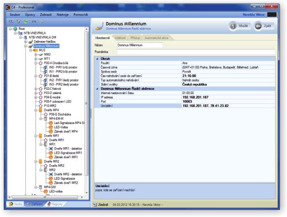The height and width of the screenshot is (217, 287).
Task: Click the orange output icon of LED-Volba
Action: pos(50,127)
